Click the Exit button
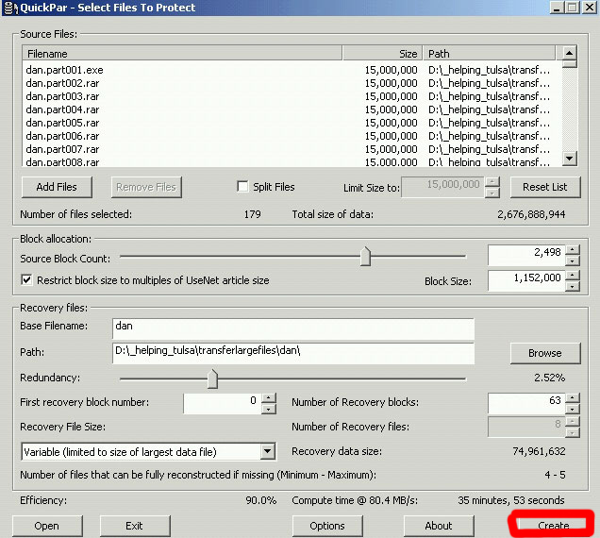 (x=135, y=526)
